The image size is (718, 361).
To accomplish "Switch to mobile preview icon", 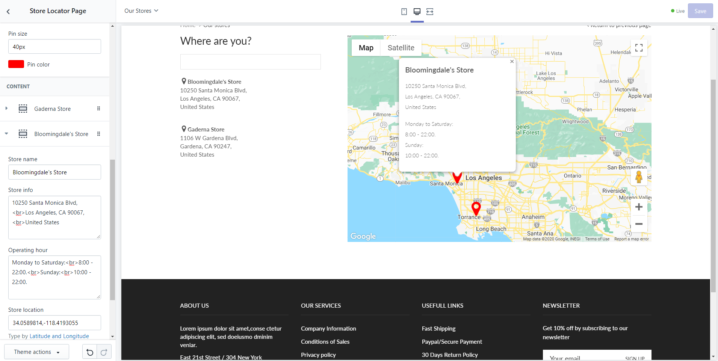I will 404,12.
